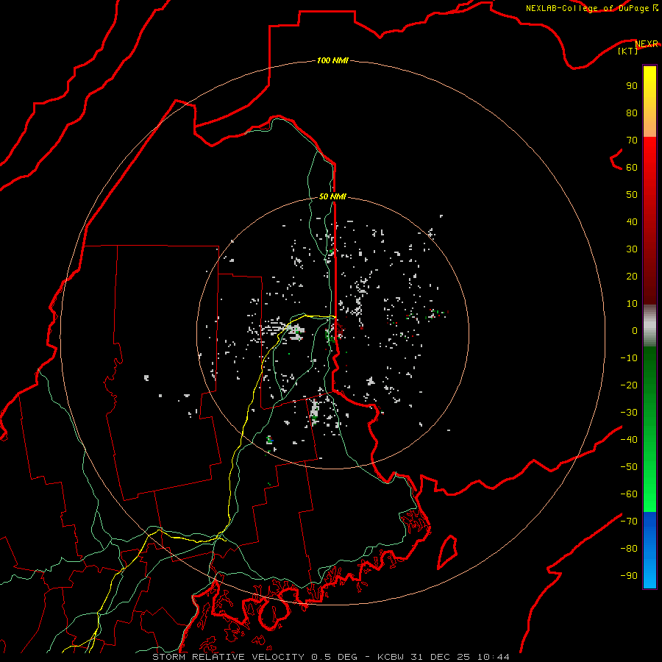The width and height of the screenshot is (662, 662).
Task: Click the 70 value on velocity scale
Action: tap(632, 140)
